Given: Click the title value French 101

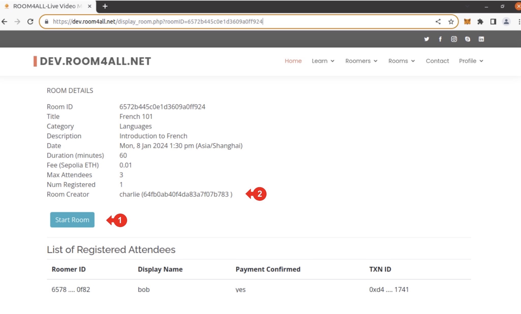Looking at the screenshot, I should click(x=136, y=117).
